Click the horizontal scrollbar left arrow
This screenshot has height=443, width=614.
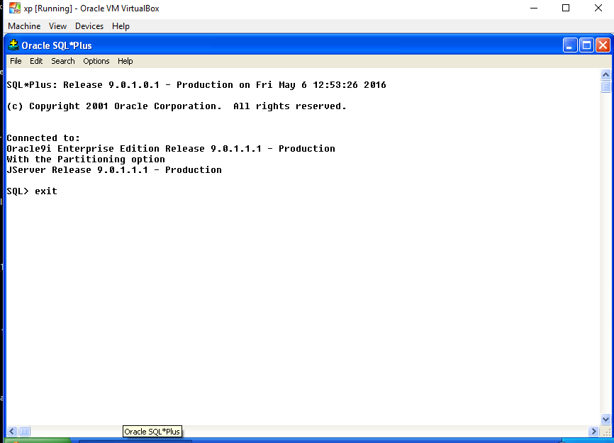pyautogui.click(x=12, y=431)
